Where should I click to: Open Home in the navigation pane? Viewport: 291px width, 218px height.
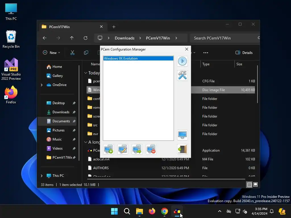coord(57,66)
